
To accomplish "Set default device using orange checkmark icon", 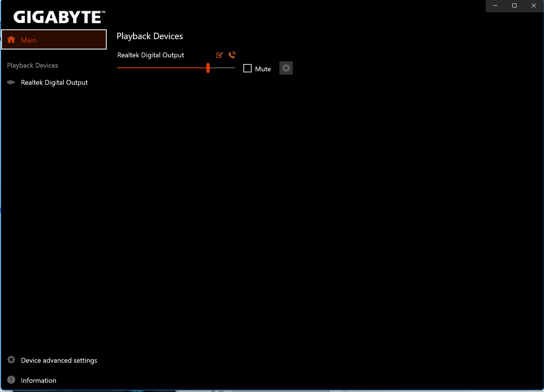I will tap(220, 55).
